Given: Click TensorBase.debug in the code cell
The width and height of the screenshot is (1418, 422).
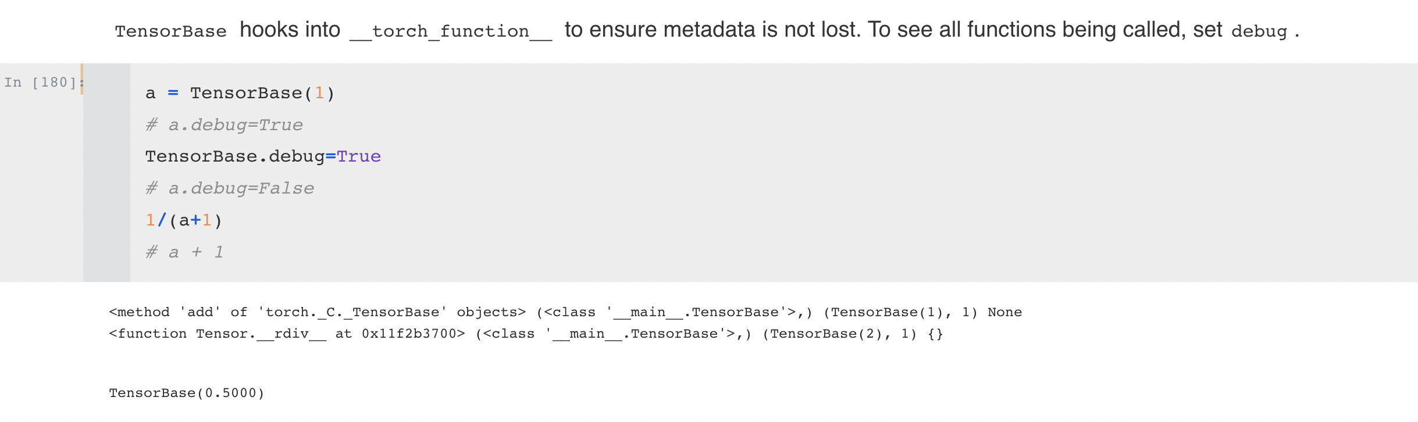Looking at the screenshot, I should pos(234,156).
